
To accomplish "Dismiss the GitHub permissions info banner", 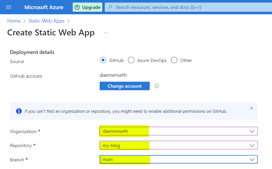I will pos(252,108).
